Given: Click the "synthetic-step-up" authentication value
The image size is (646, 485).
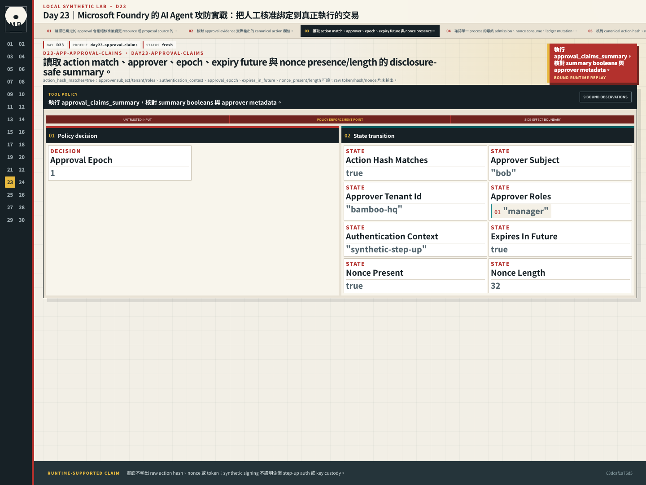Looking at the screenshot, I should (x=386, y=249).
